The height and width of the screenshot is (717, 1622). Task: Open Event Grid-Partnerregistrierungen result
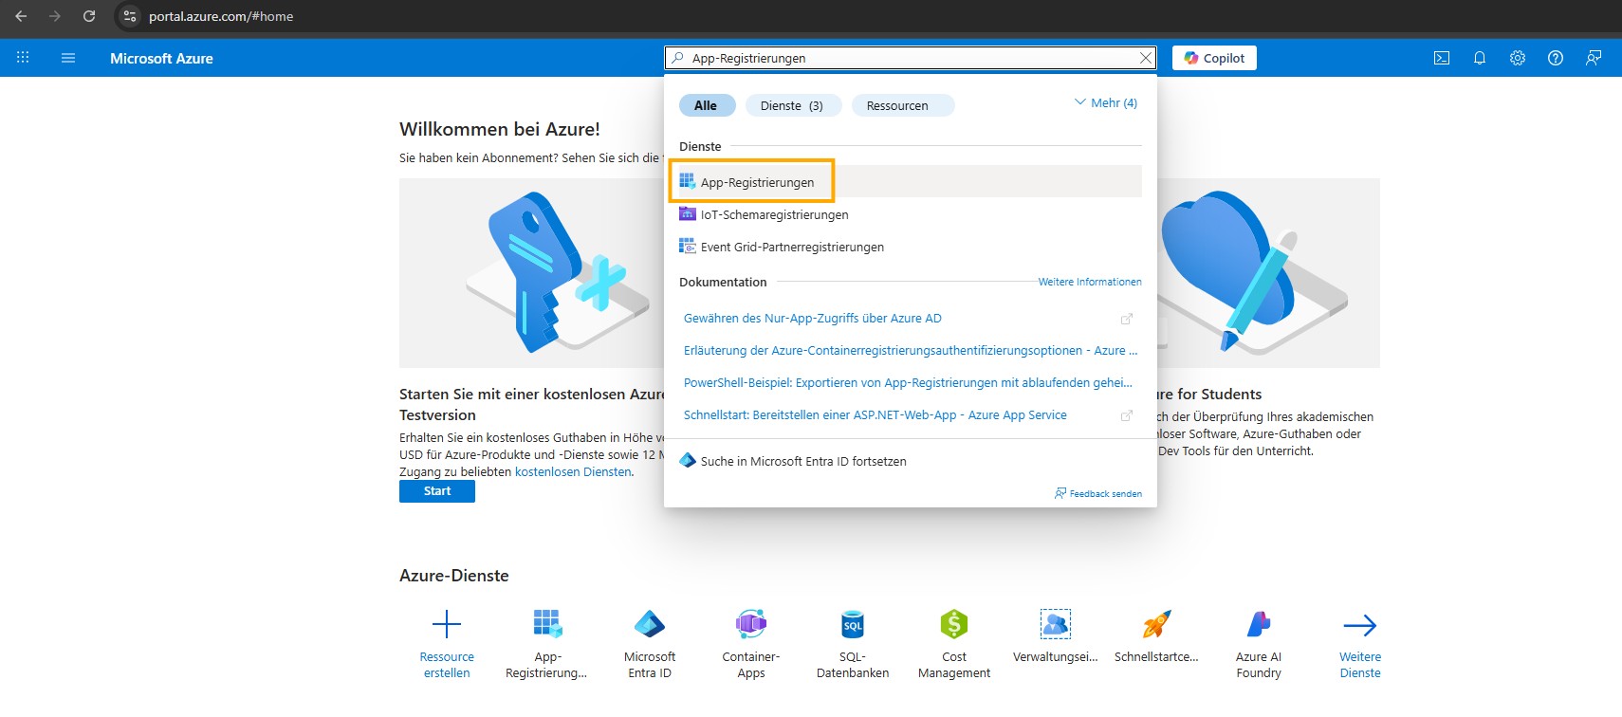910,247
